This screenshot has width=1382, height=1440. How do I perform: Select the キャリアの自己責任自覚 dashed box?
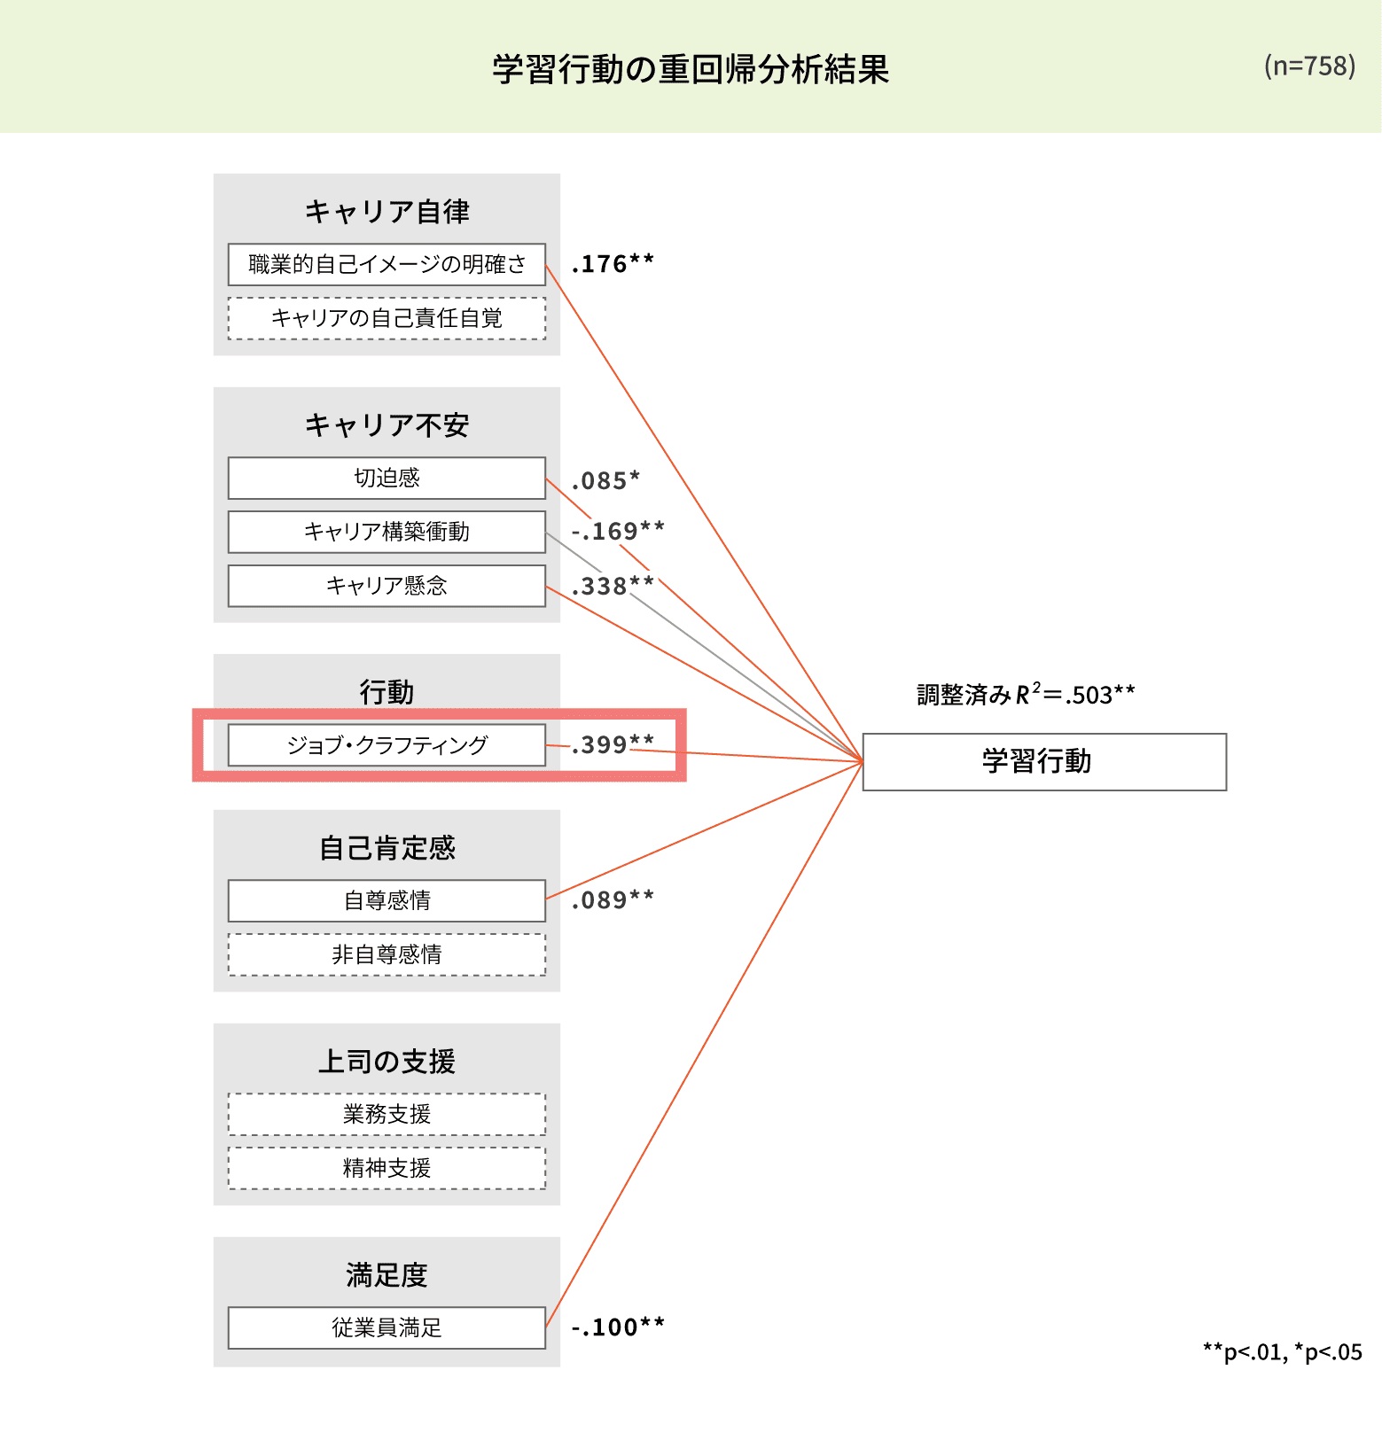[386, 318]
